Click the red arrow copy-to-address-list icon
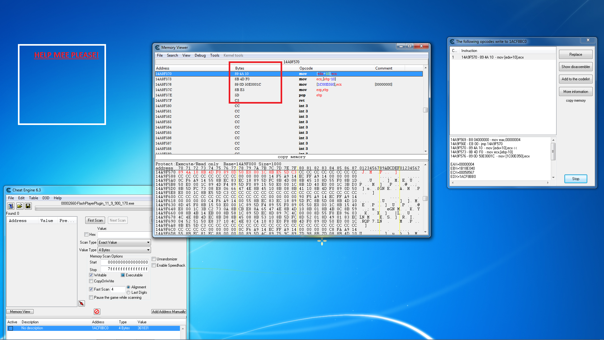This screenshot has width=604, height=340. (81, 303)
